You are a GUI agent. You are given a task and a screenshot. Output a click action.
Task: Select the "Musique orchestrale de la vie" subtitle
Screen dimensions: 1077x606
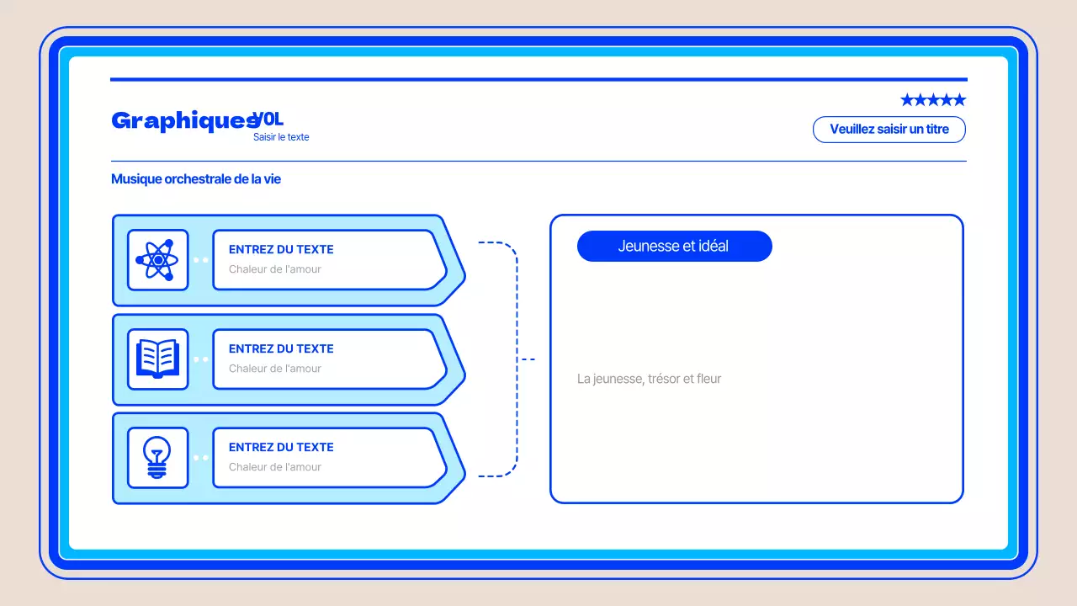pyautogui.click(x=196, y=178)
